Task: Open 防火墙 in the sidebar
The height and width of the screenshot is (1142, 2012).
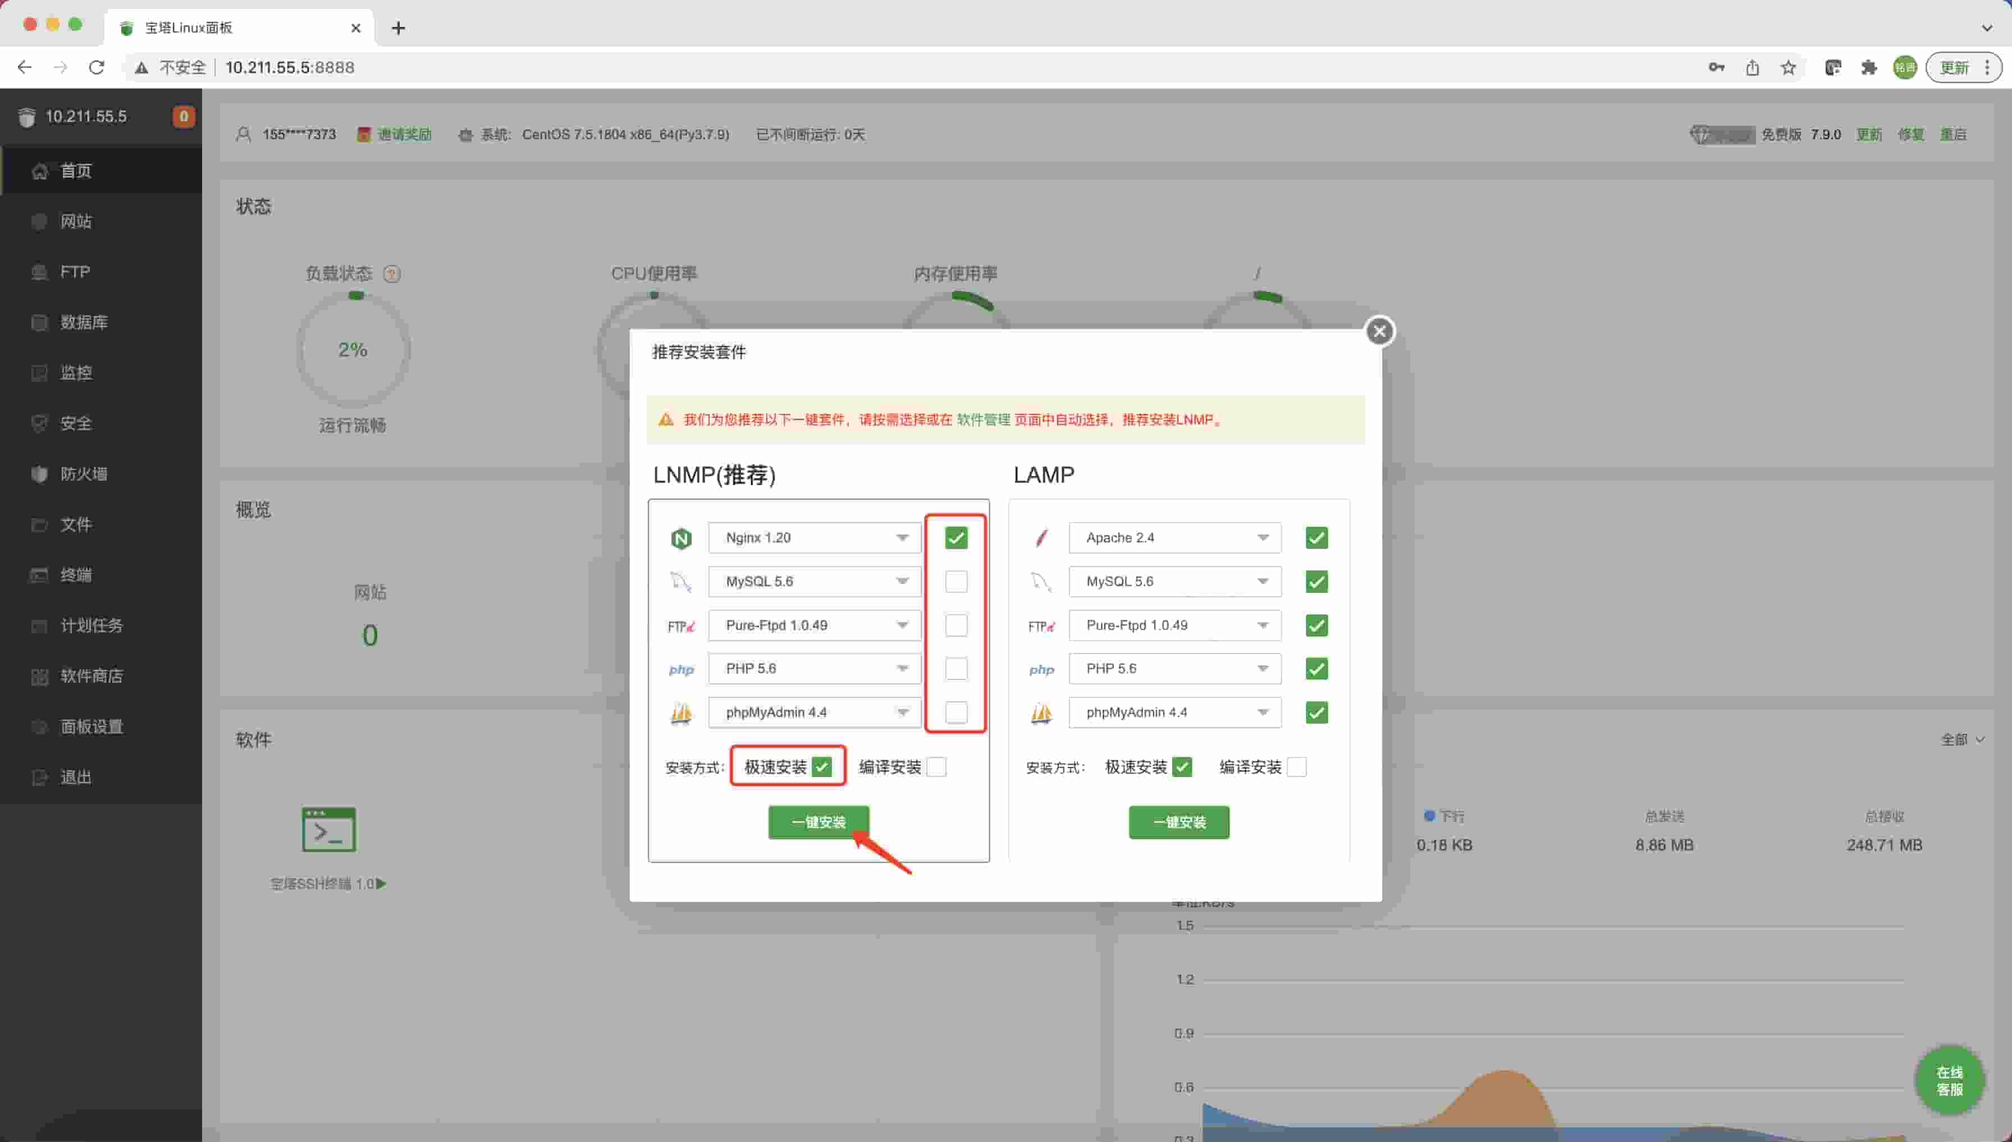Action: 101,474
